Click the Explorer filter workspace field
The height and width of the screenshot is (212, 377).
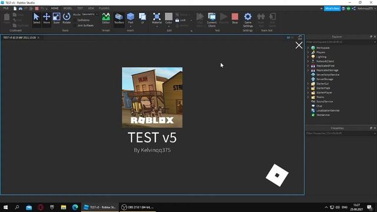pyautogui.click(x=340, y=42)
